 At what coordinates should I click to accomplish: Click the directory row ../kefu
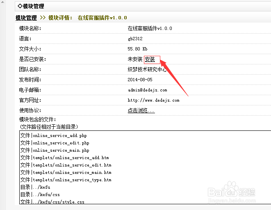35,187
